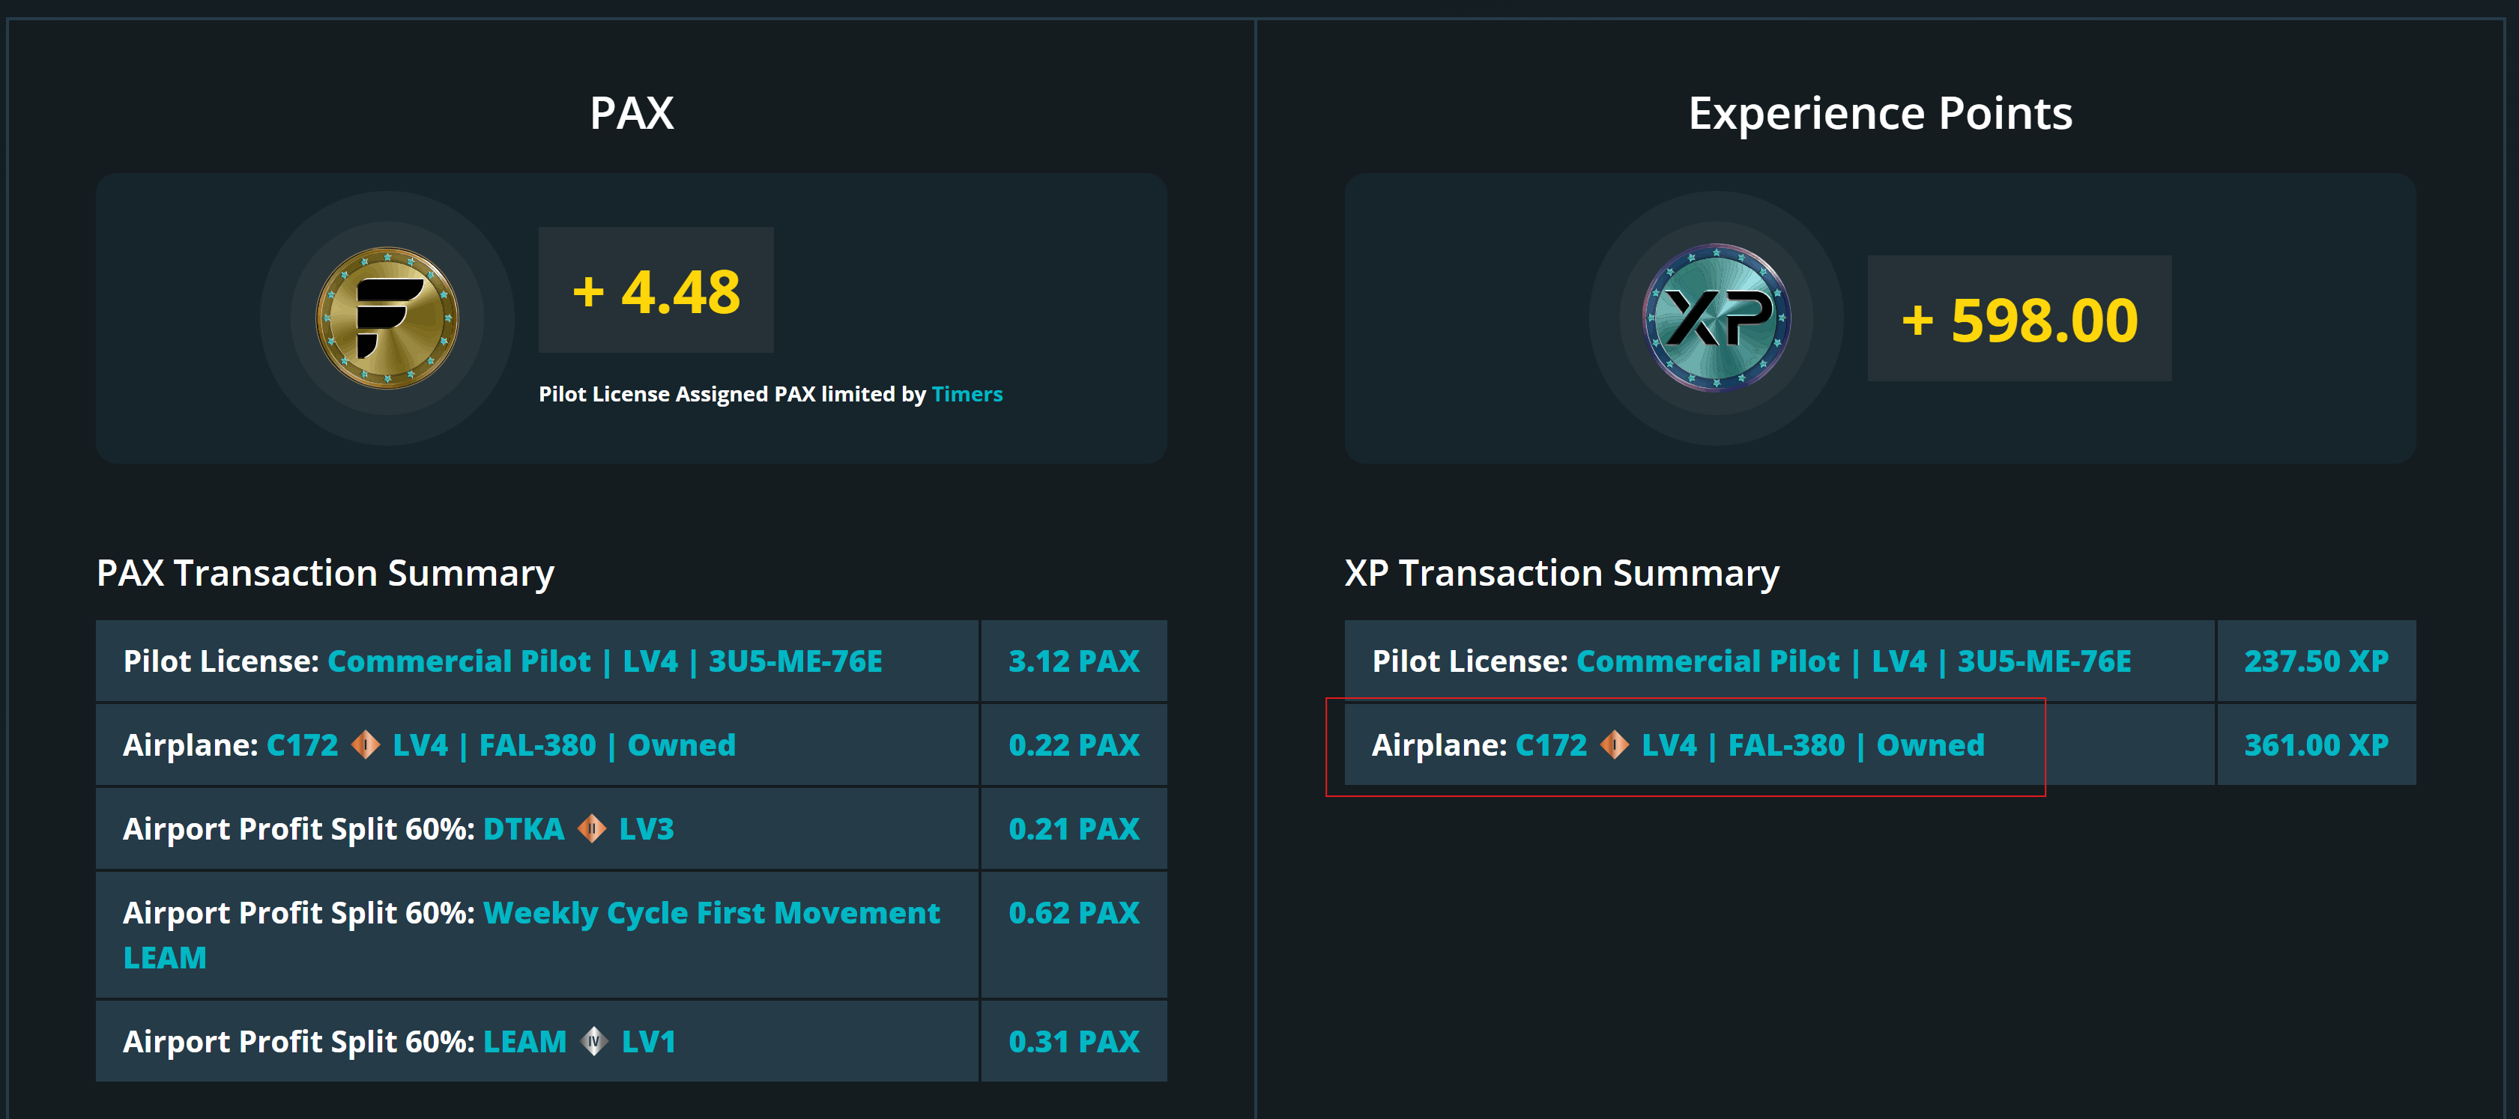Click Weekly Cycle First Movement LEAM link

tap(711, 913)
